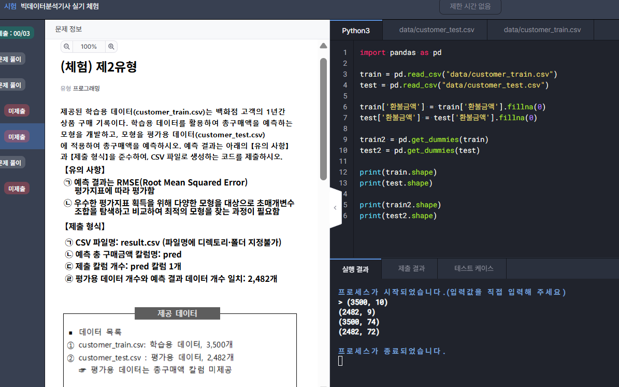Click code line print(train.shape)
The height and width of the screenshot is (387, 619).
[398, 172]
